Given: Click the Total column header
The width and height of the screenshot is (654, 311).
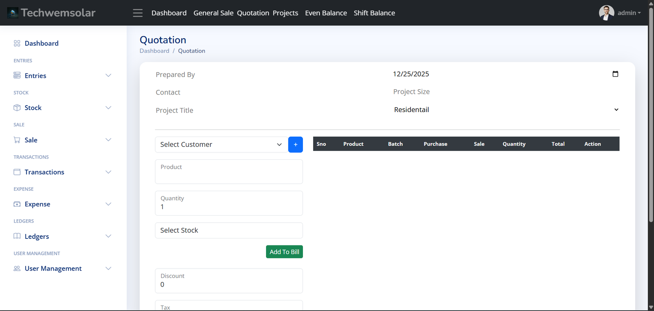Looking at the screenshot, I should [x=558, y=144].
